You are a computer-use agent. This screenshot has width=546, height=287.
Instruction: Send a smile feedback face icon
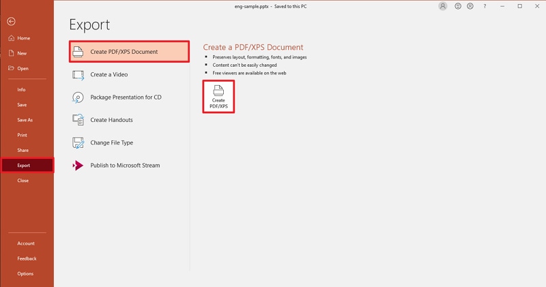(x=458, y=6)
